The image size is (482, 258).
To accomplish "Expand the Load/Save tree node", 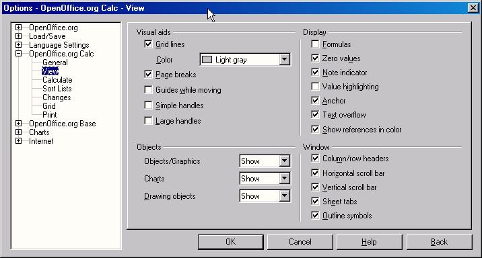I will [x=18, y=36].
